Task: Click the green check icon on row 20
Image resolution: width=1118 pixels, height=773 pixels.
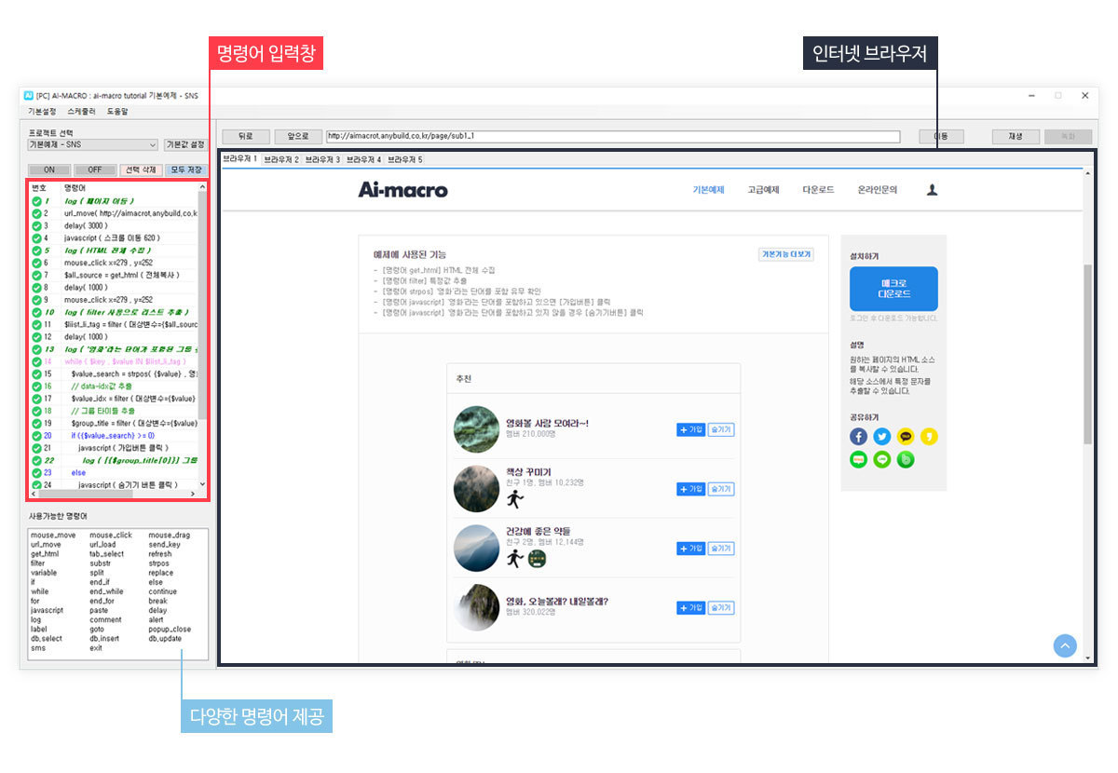Action: click(x=37, y=436)
